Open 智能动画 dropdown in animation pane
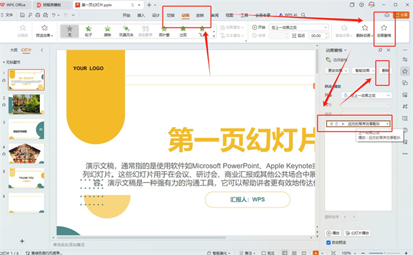The width and height of the screenshot is (413, 255). tap(365, 71)
